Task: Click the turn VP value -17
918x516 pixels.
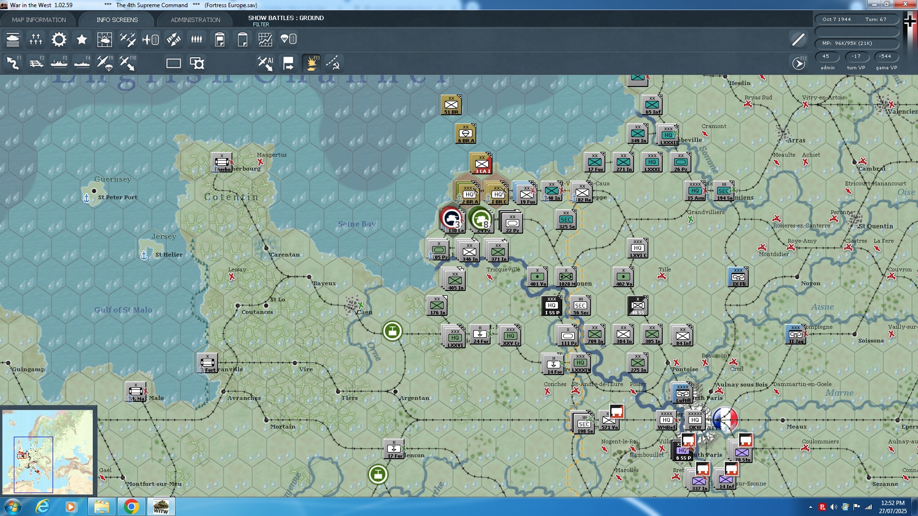Action: [x=856, y=56]
